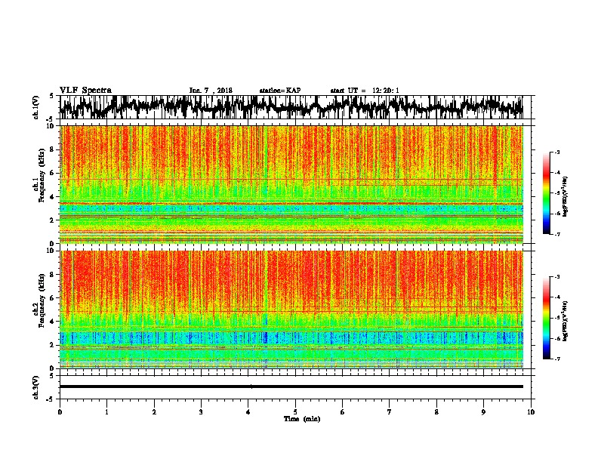Image resolution: width=598 pixels, height=462 pixels.
Task: Click the ch.2 color bar log(PSD) title
Action: (x=566, y=322)
